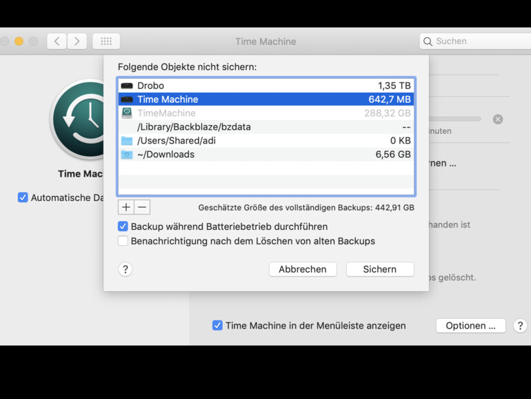Screen dimensions: 531x399
Task: Enable Benachrichtigung nach dem Löschen checkbox
Action: coord(123,241)
